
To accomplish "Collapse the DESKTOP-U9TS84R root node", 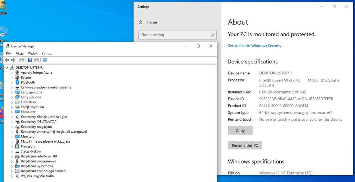I will click(x=7, y=68).
